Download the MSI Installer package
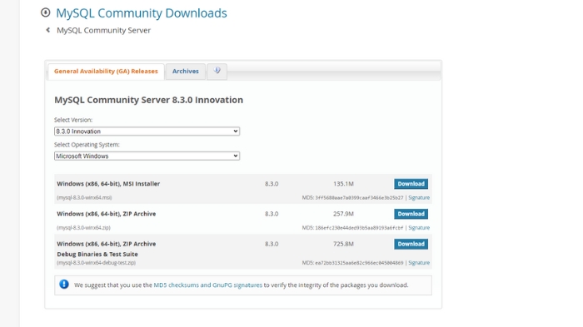 (x=411, y=184)
